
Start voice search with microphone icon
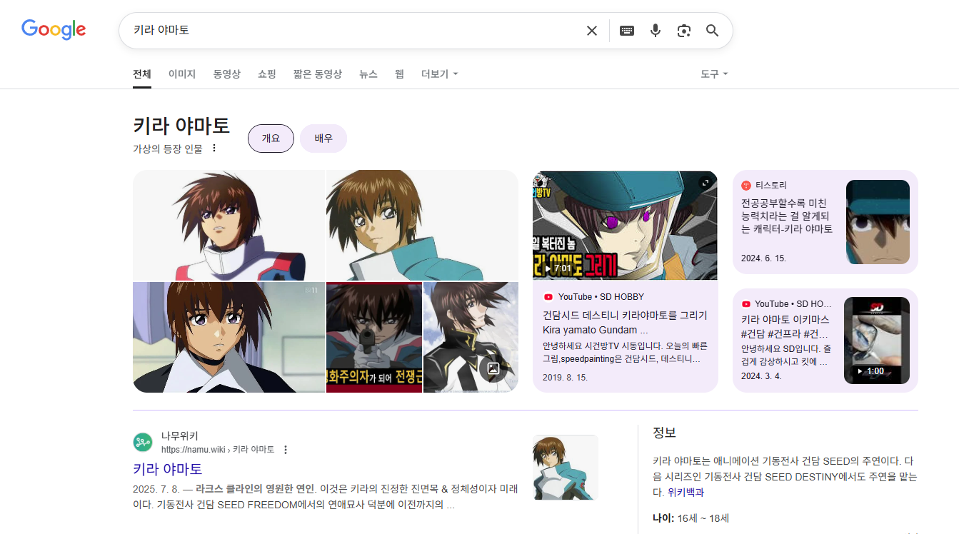click(656, 31)
